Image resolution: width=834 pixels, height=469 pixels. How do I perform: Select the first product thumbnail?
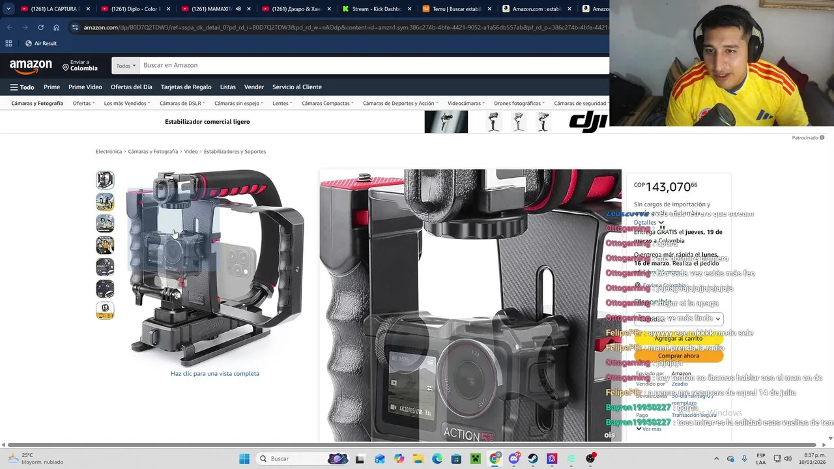point(105,180)
